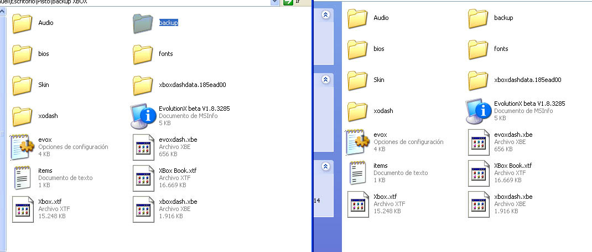
Task: Collapse the first task pane section in right window
Action: point(326,14)
